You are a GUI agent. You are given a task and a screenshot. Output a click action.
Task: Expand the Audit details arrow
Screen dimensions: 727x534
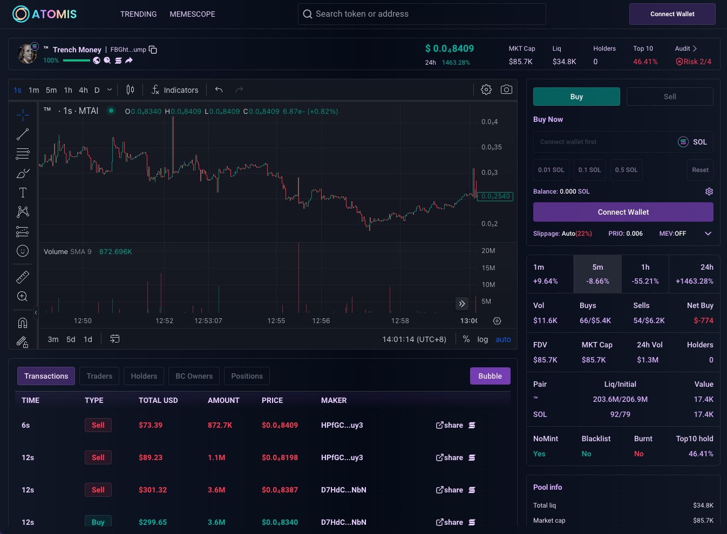pos(695,49)
